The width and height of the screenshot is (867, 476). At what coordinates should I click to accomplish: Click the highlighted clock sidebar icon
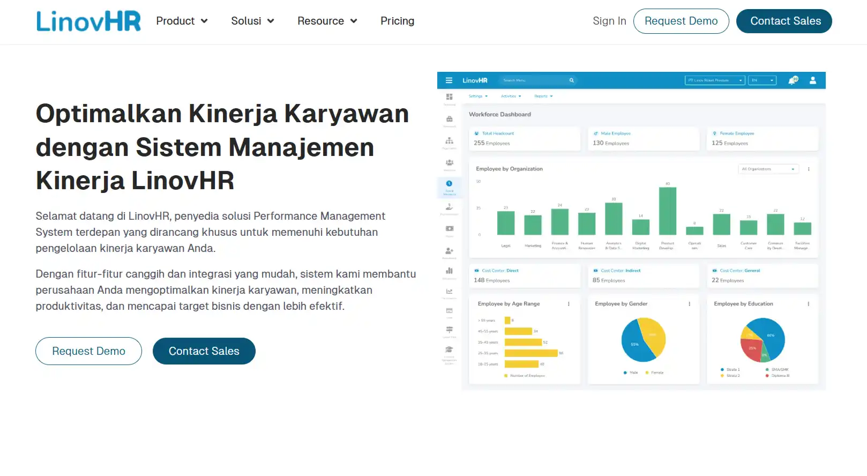449,184
